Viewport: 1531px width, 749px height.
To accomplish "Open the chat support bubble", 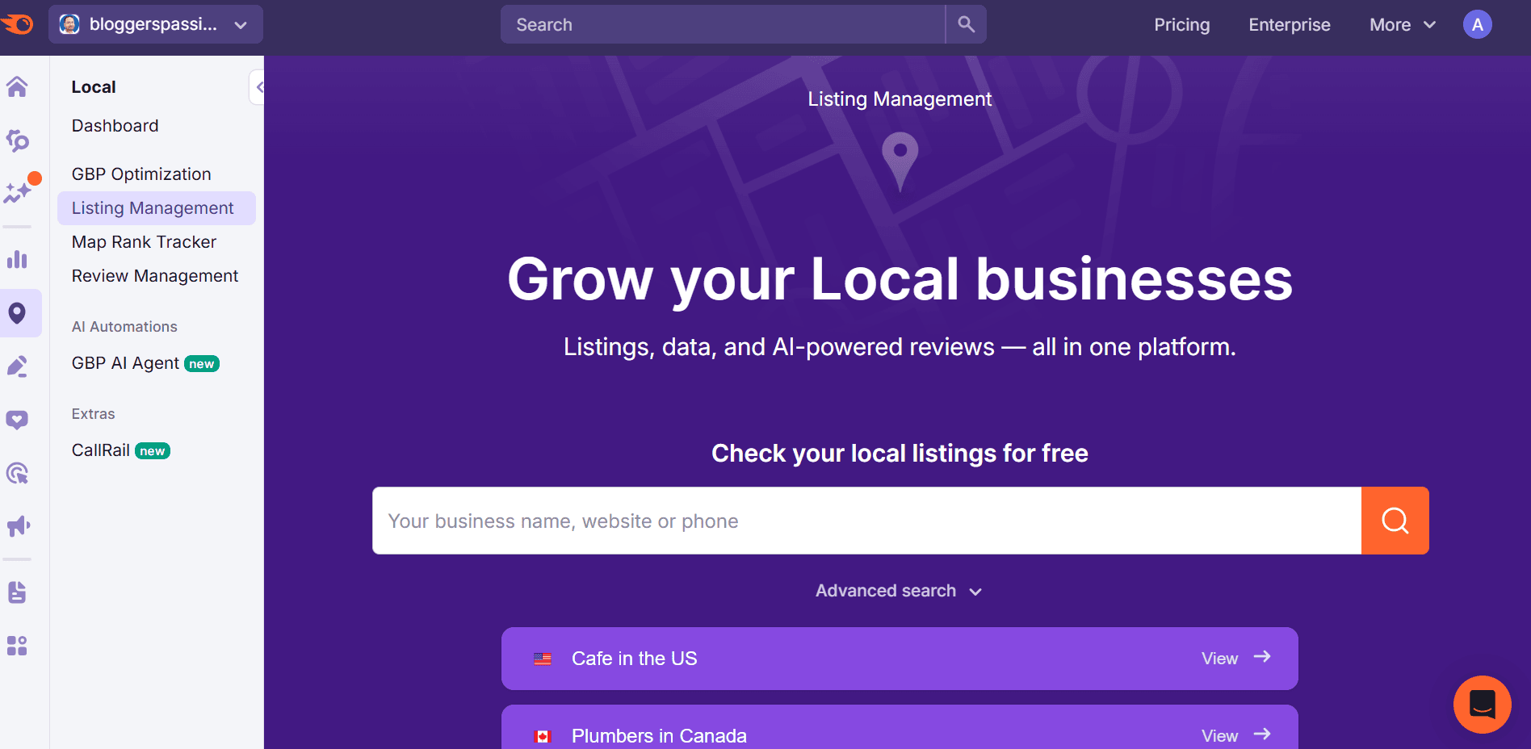I will [1483, 704].
